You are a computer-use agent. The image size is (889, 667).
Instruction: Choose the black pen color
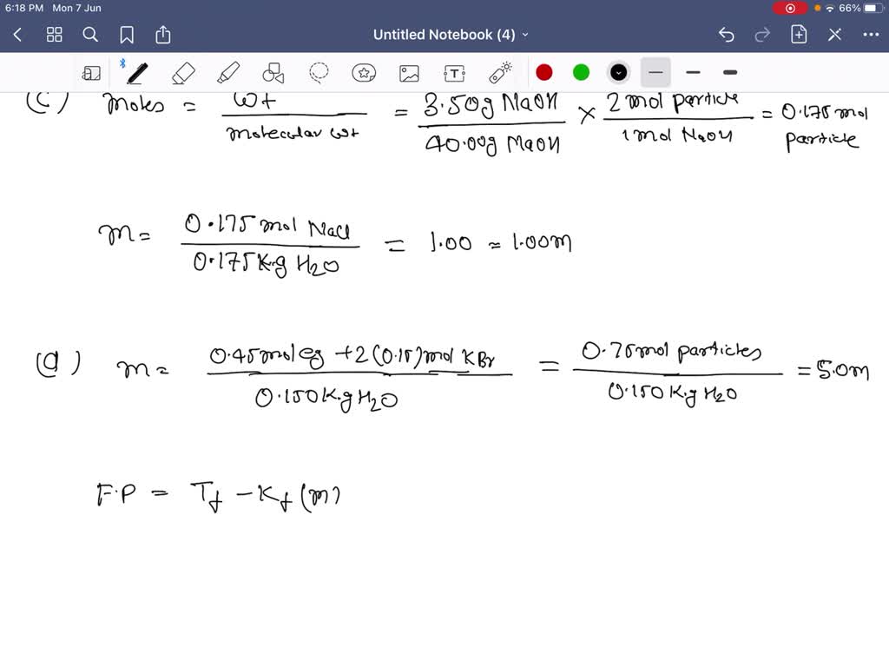click(x=618, y=73)
